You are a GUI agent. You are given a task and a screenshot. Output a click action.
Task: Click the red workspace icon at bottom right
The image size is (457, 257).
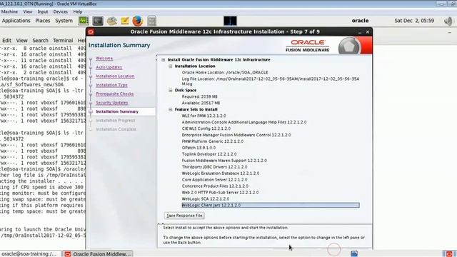pyautogui.click(x=449, y=254)
